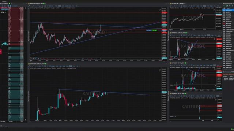Select the ellipse drawing tool in the top-left KAITOUSDT chart

pos(42,6)
